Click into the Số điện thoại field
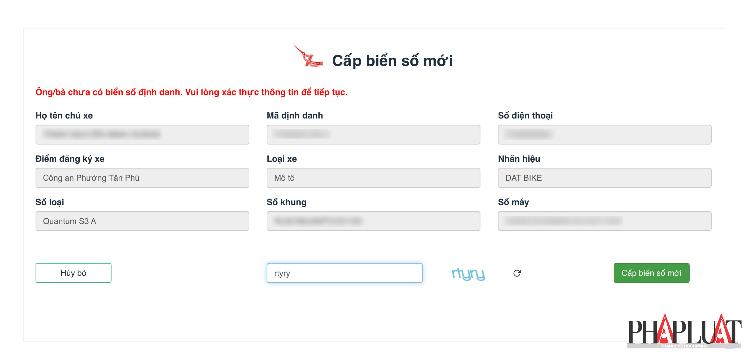Screen dimensions: 748x356 click(604, 134)
